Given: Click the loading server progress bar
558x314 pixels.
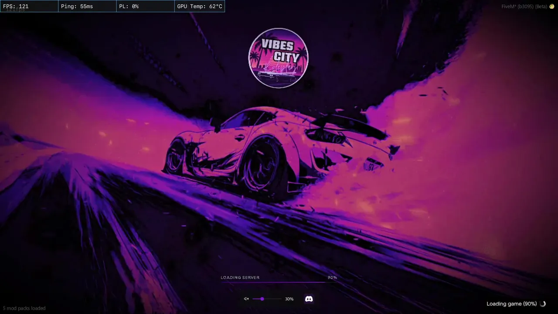Looking at the screenshot, I should [x=279, y=282].
